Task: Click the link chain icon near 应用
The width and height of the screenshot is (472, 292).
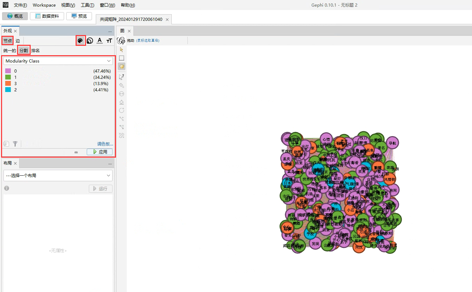Action: (x=76, y=152)
